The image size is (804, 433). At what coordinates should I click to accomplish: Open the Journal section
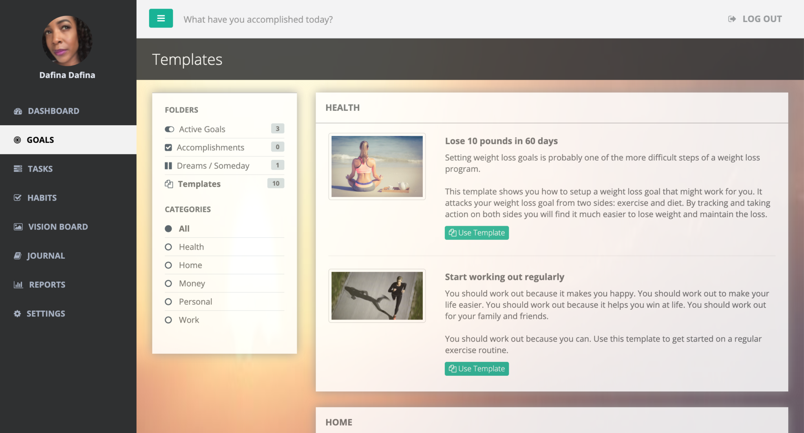[68, 256]
